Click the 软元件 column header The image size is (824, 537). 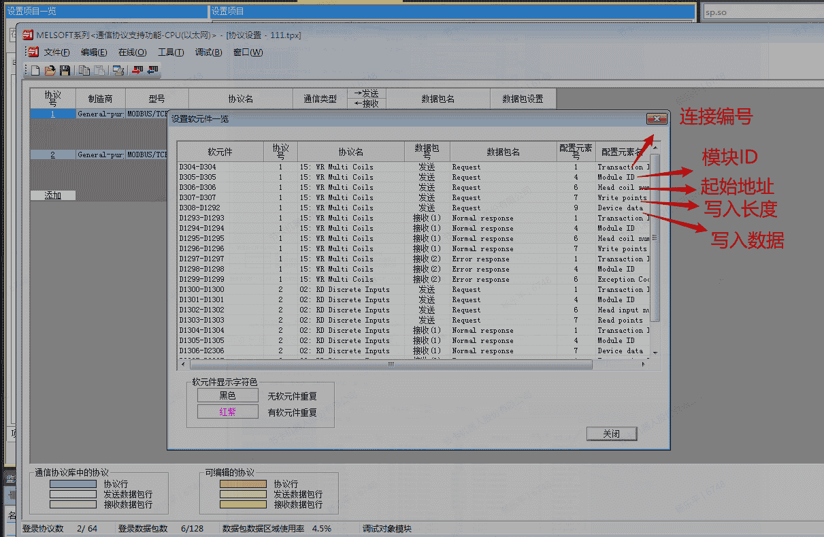[220, 152]
